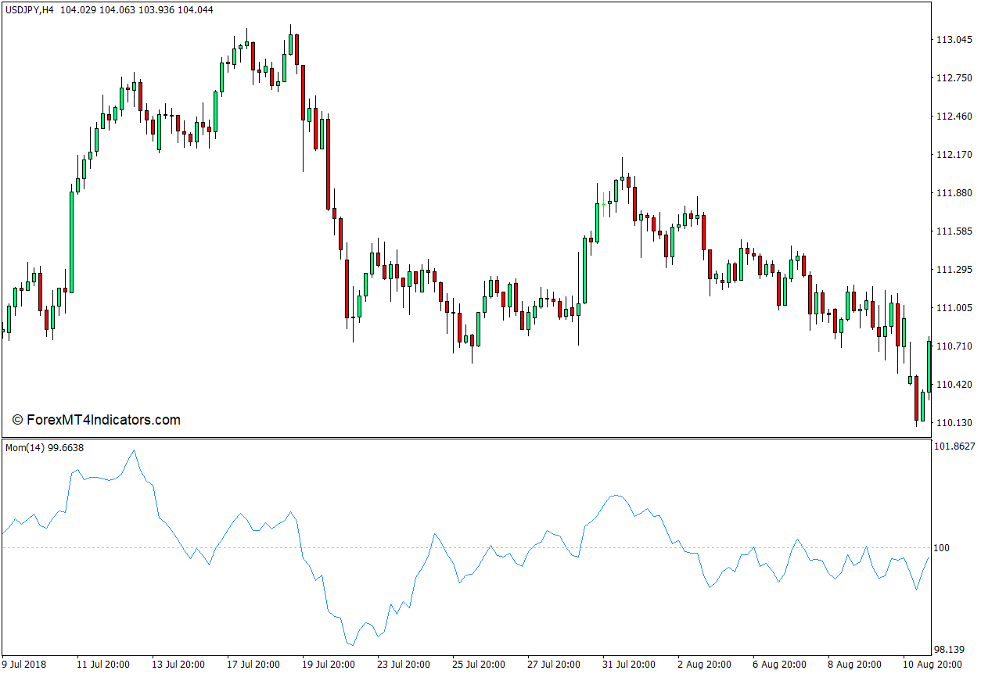Select the 111.005 price axis label
Screen dimensions: 981x674
point(953,308)
